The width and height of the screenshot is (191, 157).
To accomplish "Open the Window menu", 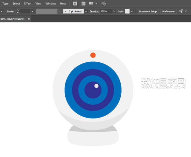I will point(51,3).
